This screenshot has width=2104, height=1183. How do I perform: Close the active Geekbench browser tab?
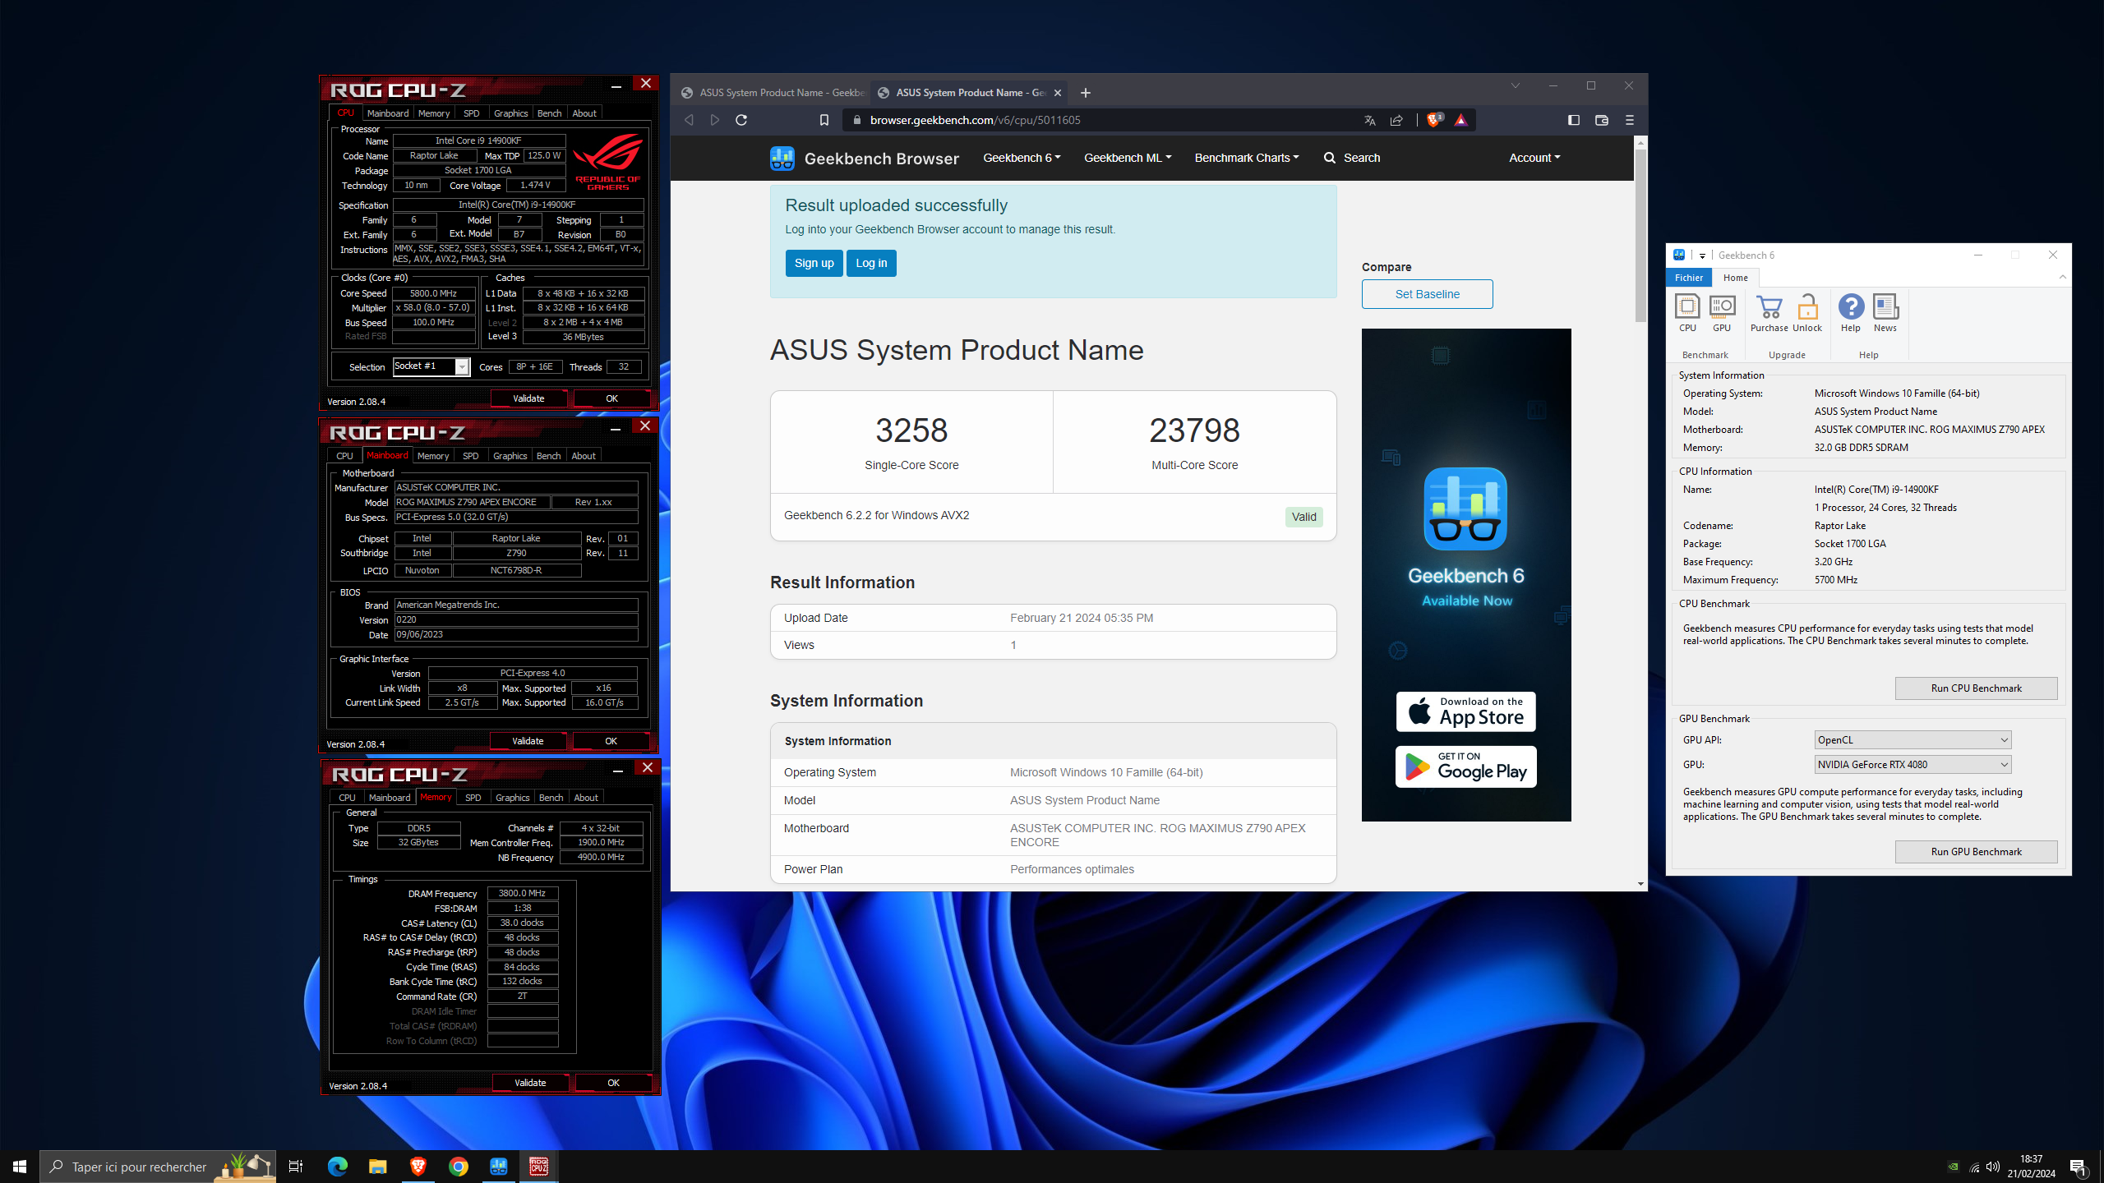[1058, 93]
